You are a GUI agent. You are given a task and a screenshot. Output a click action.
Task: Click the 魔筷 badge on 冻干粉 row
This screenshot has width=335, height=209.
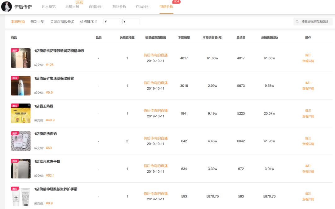(14, 161)
